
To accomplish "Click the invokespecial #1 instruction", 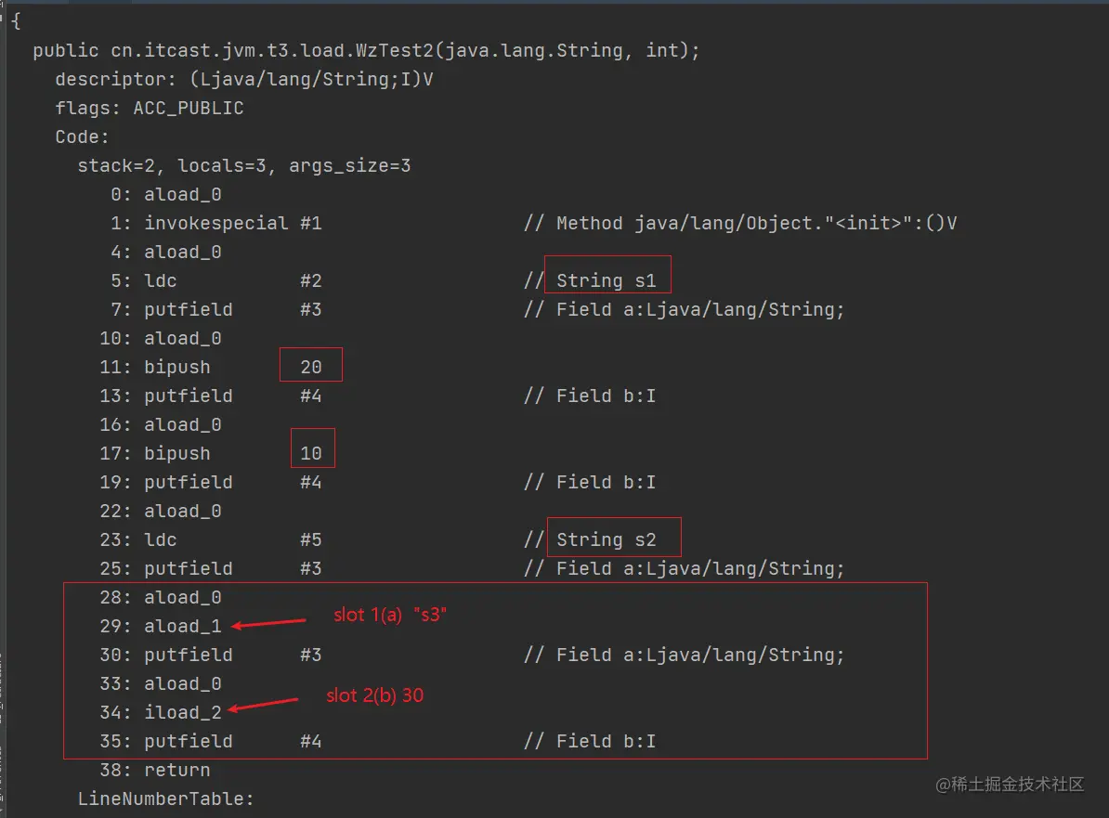I will [x=232, y=223].
